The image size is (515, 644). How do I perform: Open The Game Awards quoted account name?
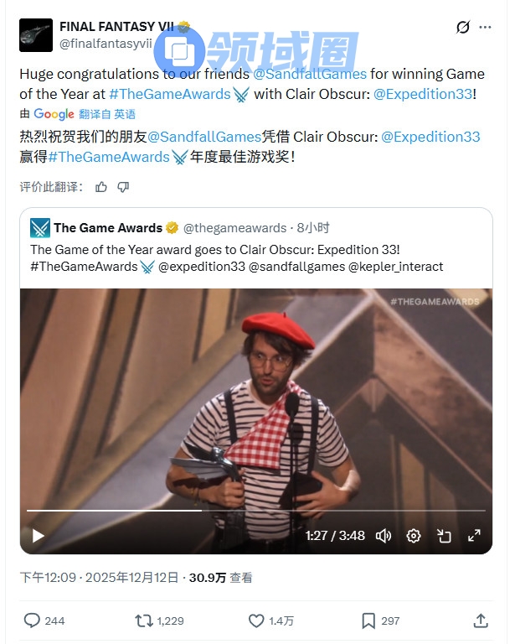pos(108,227)
